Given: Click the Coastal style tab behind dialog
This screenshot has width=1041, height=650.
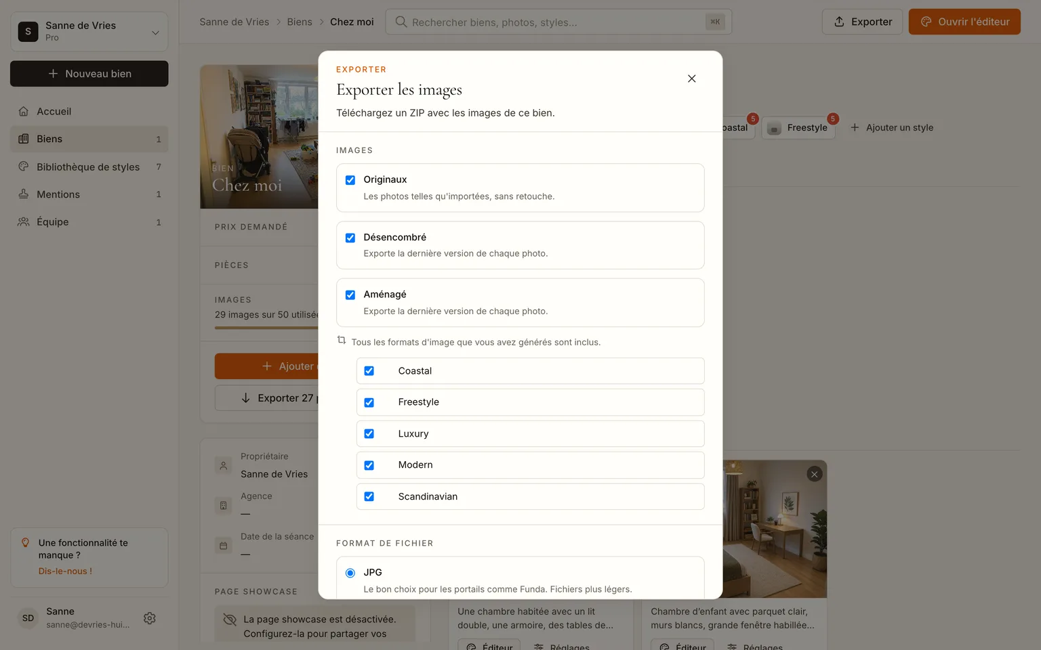Looking at the screenshot, I should tap(739, 127).
